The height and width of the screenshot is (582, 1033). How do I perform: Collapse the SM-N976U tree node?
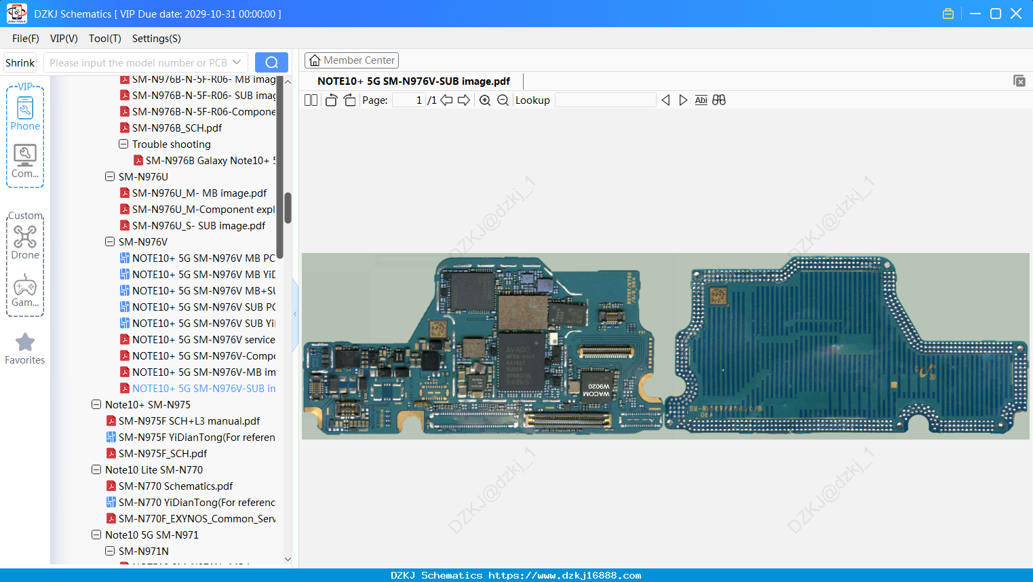(x=110, y=177)
